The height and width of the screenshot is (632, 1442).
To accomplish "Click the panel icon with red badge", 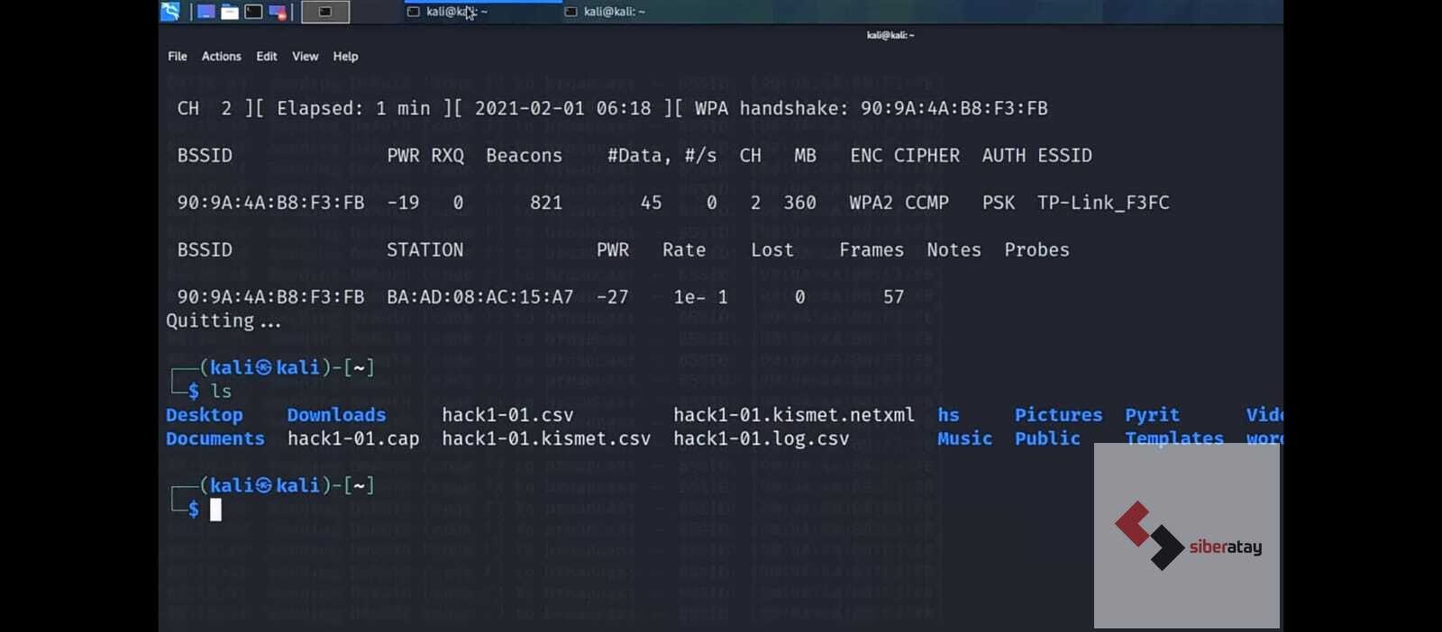I will 278,12.
